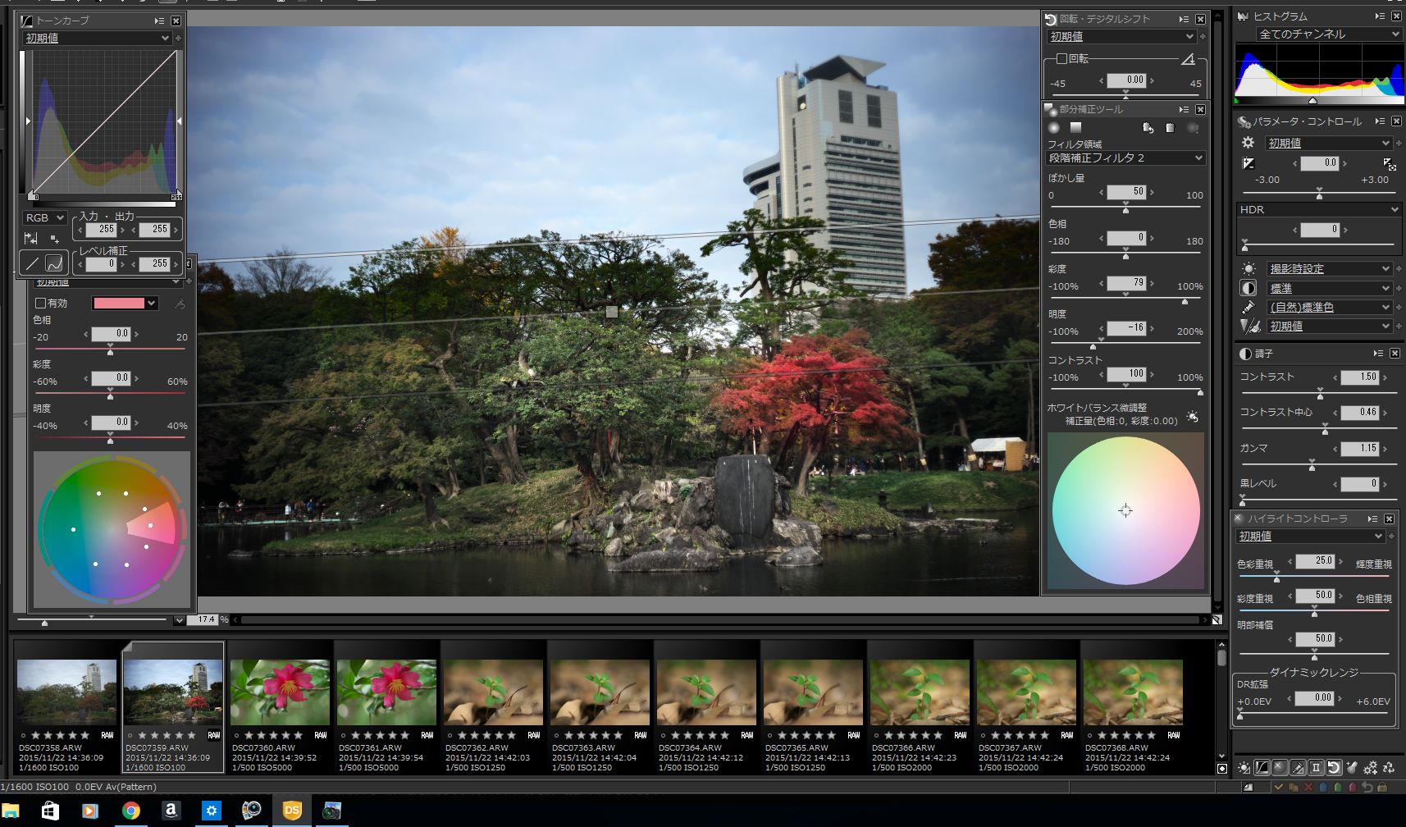This screenshot has width=1406, height=827.
Task: Open the fine color controller sub-control icon
Action: click(1298, 768)
